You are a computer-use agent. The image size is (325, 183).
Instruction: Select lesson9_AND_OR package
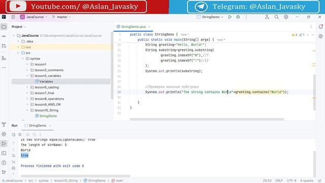click(x=48, y=105)
